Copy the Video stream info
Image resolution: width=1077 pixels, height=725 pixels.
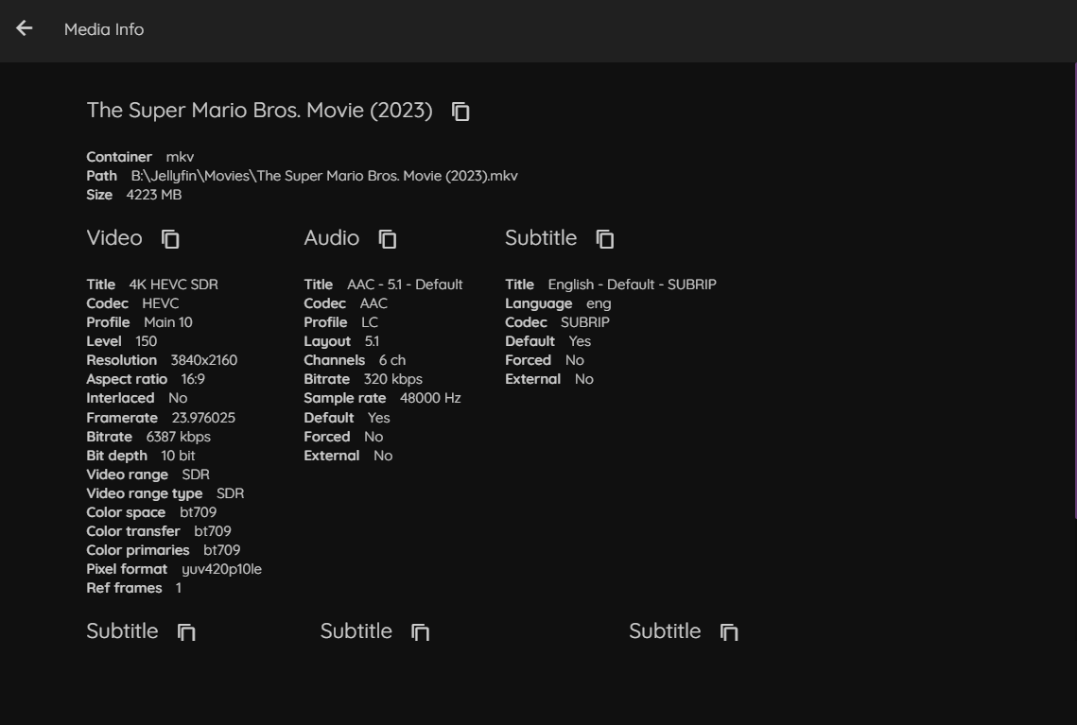pyautogui.click(x=170, y=239)
